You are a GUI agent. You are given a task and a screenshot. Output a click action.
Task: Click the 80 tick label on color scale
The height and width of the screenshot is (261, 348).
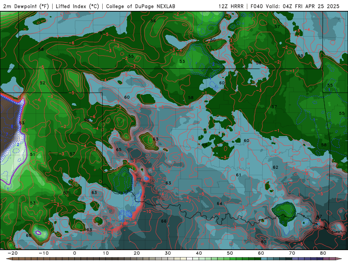click(323, 253)
